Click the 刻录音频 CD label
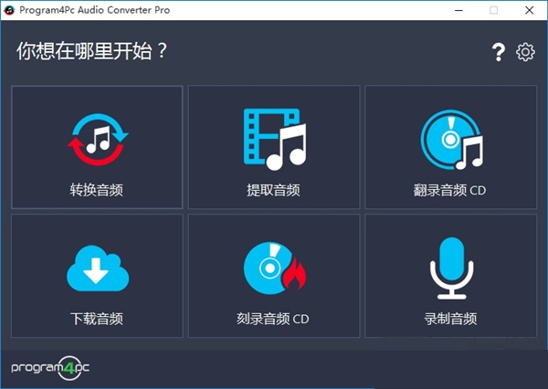This screenshot has width=548, height=389. (272, 319)
